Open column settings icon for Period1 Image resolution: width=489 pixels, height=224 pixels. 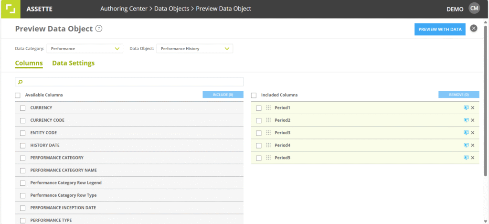pyautogui.click(x=466, y=108)
